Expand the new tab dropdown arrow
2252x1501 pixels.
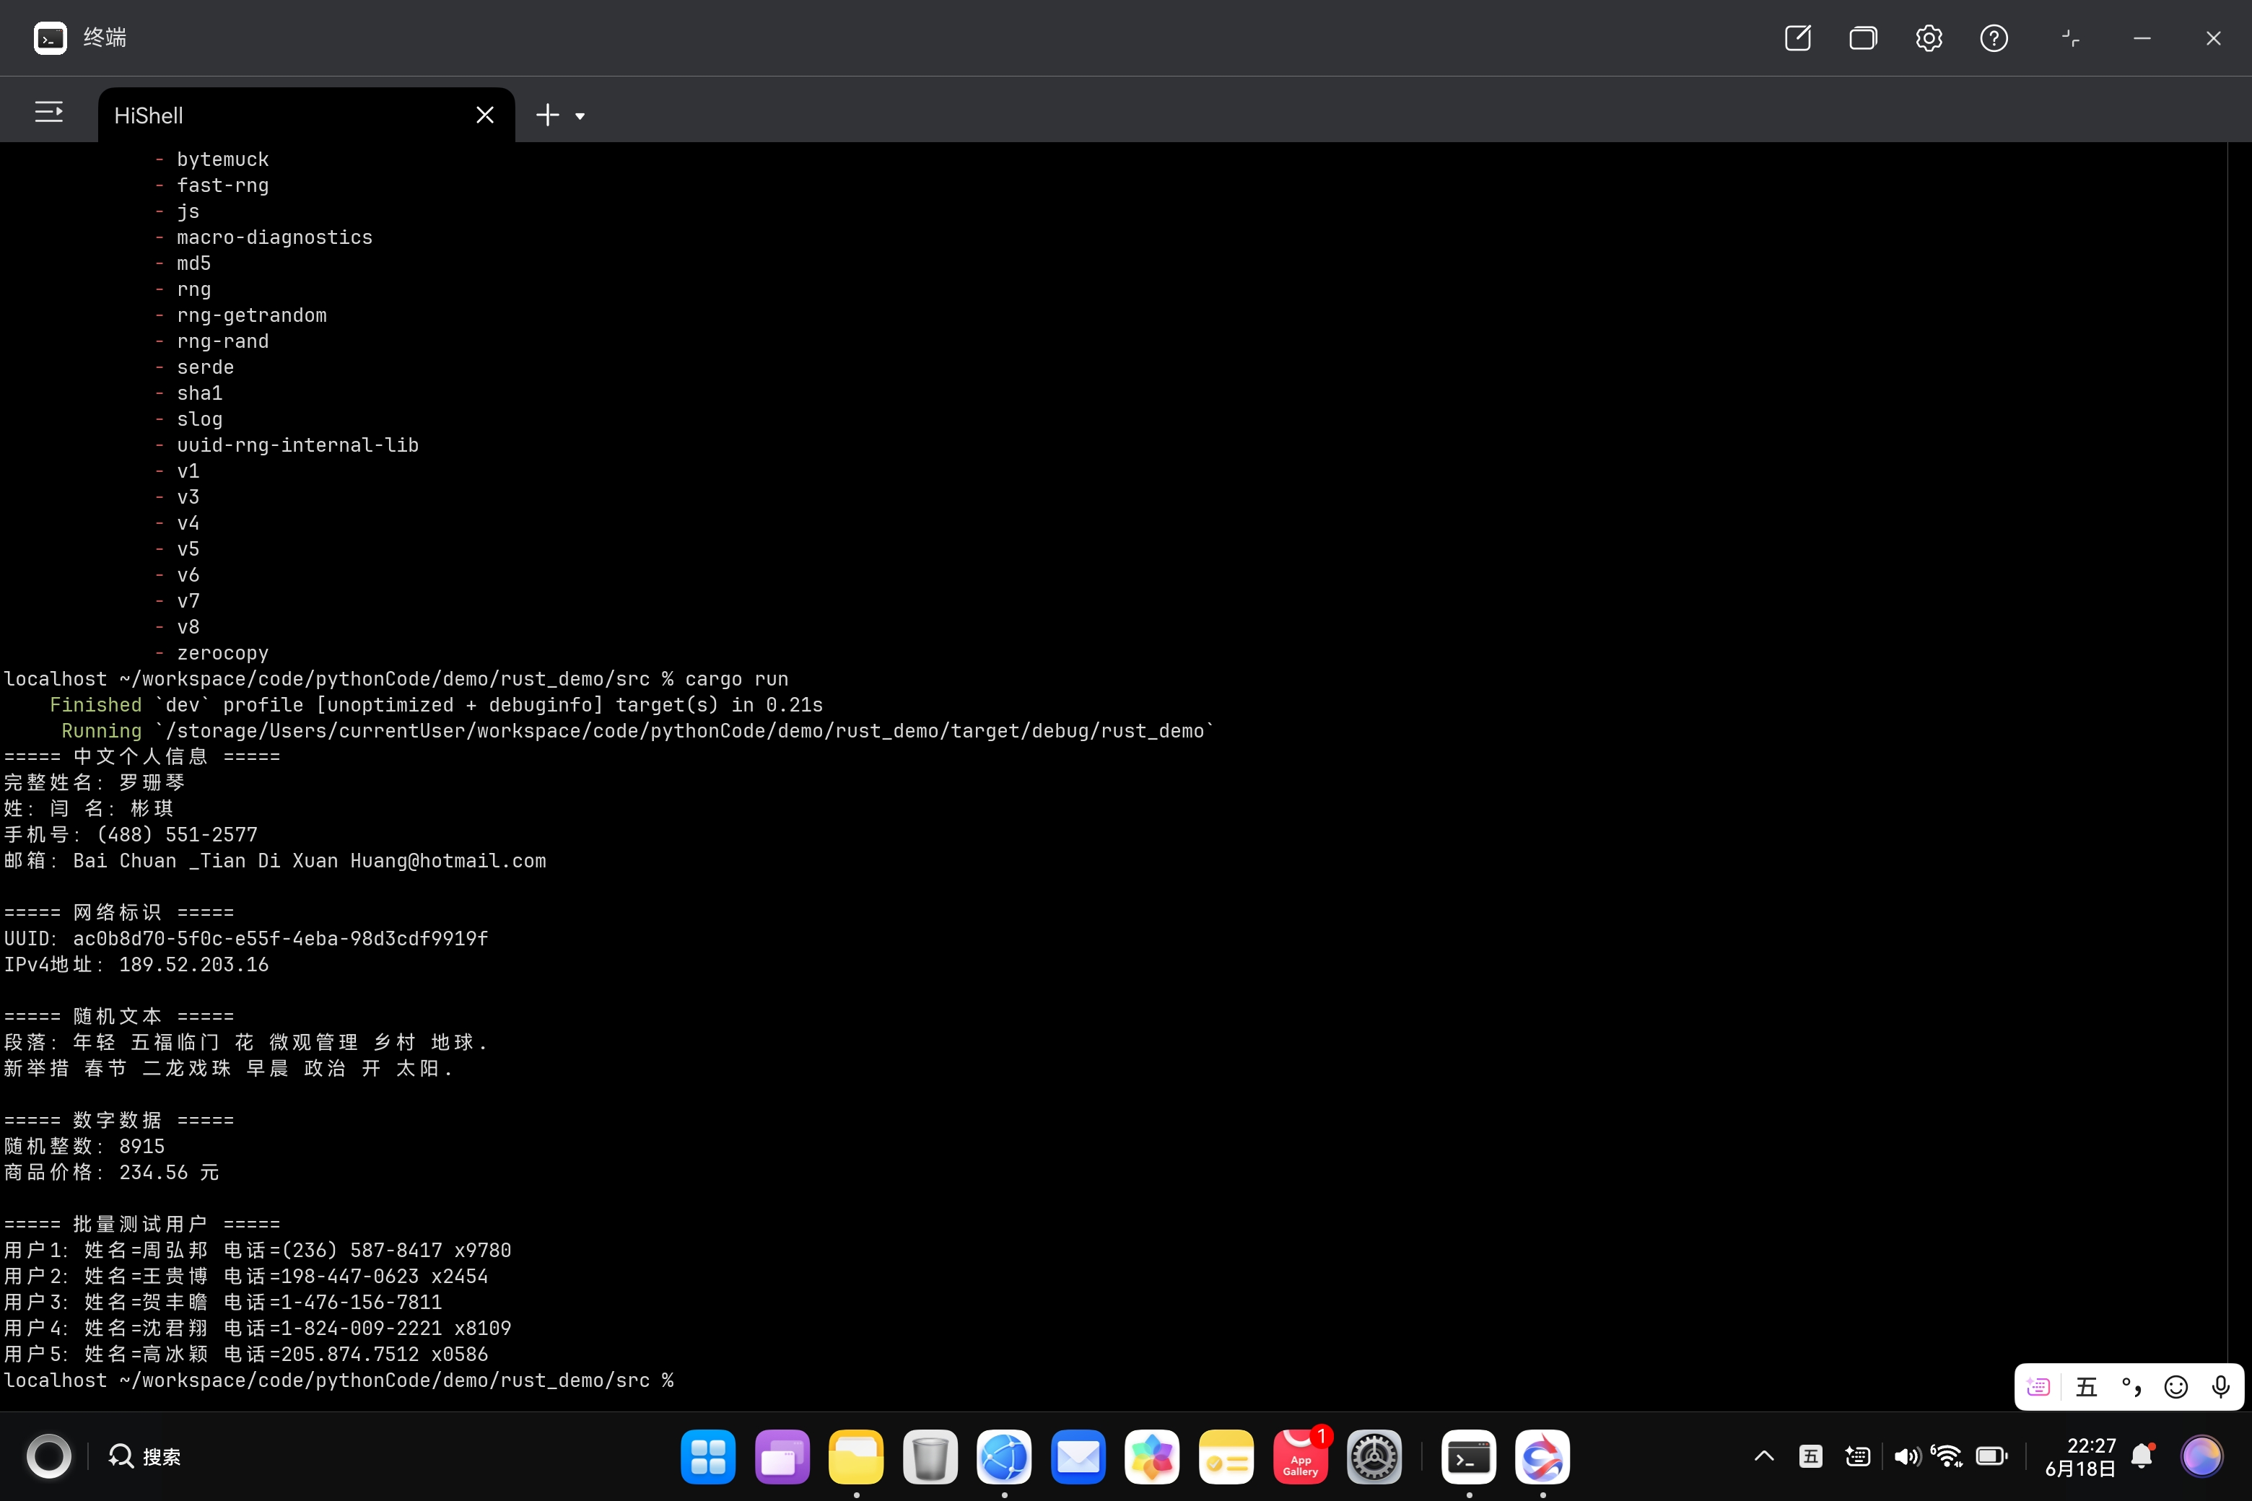[x=580, y=117]
